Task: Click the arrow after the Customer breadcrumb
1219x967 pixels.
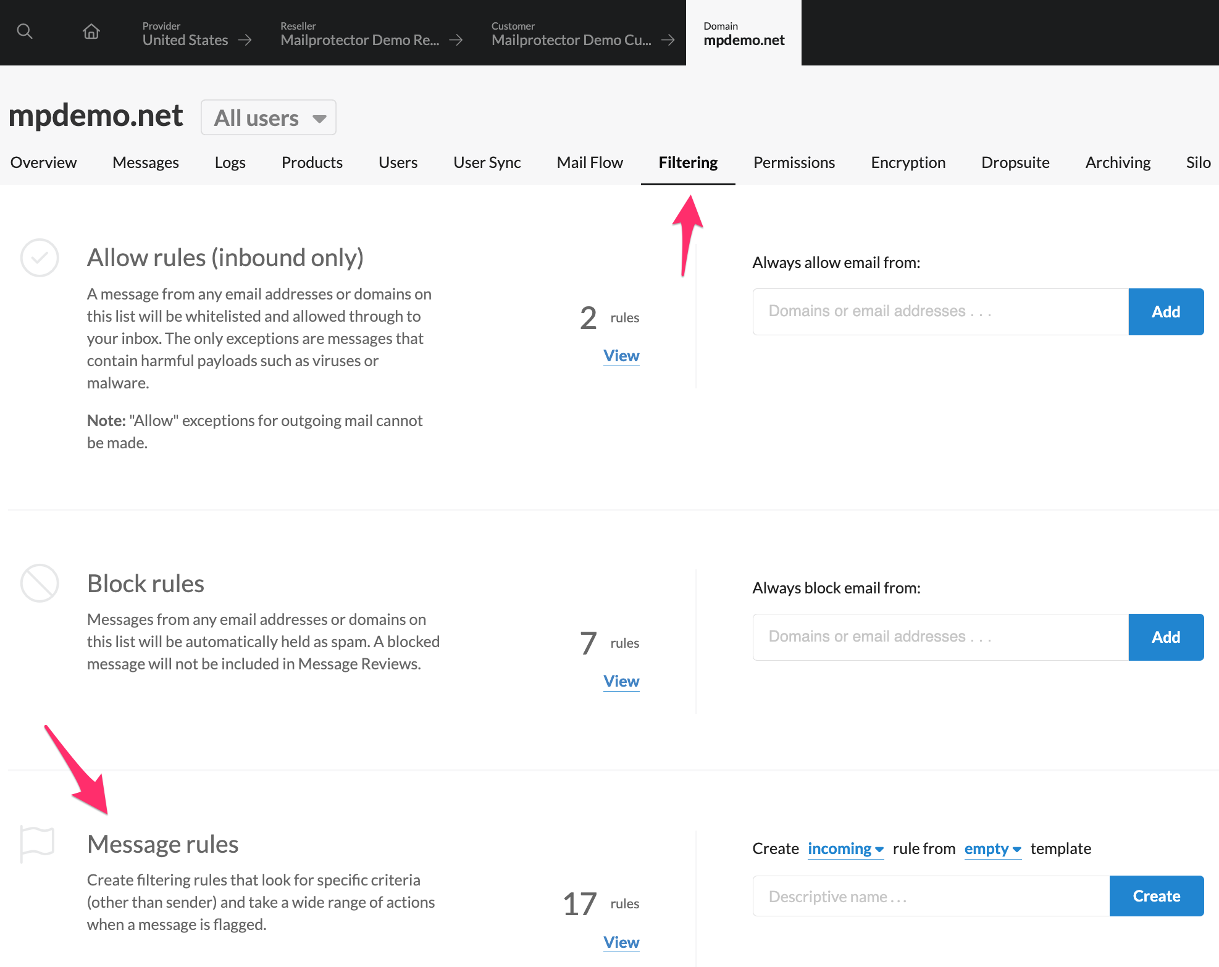Action: pos(668,40)
